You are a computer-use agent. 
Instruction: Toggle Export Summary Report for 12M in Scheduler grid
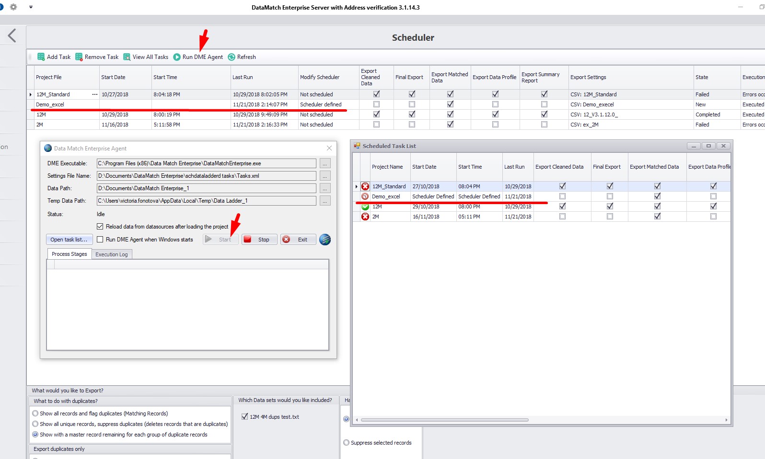pyautogui.click(x=545, y=115)
